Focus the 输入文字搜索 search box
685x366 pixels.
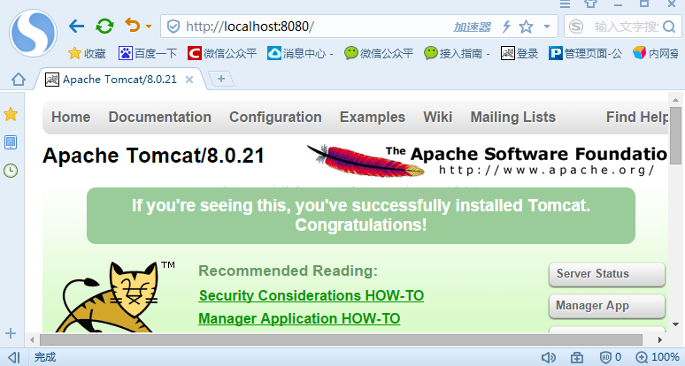(626, 27)
